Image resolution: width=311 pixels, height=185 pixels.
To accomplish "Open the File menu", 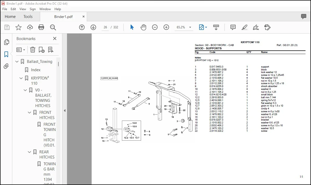I will pyautogui.click(x=5, y=9).
